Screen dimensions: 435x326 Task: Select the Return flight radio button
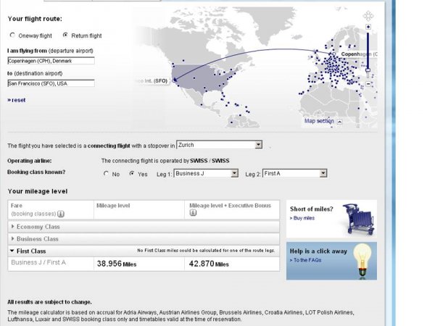(x=65, y=35)
